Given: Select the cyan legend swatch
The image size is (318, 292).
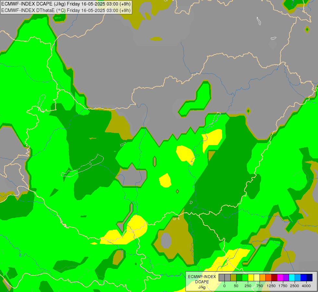Looking at the screenshot, I should (292, 277).
